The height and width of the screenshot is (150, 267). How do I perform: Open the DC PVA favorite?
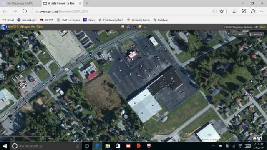[x=47, y=20]
